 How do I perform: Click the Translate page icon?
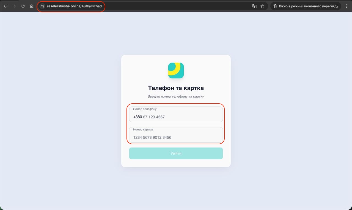click(254, 6)
